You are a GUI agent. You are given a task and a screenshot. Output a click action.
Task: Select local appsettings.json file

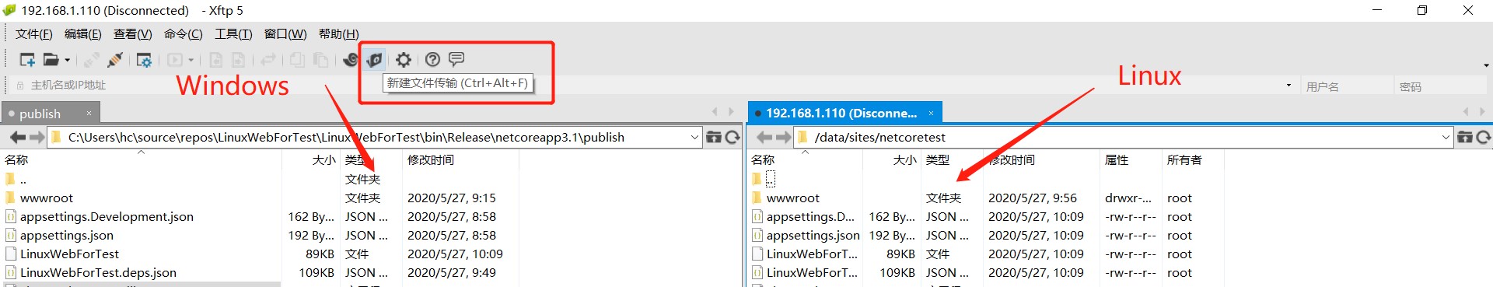(x=67, y=236)
